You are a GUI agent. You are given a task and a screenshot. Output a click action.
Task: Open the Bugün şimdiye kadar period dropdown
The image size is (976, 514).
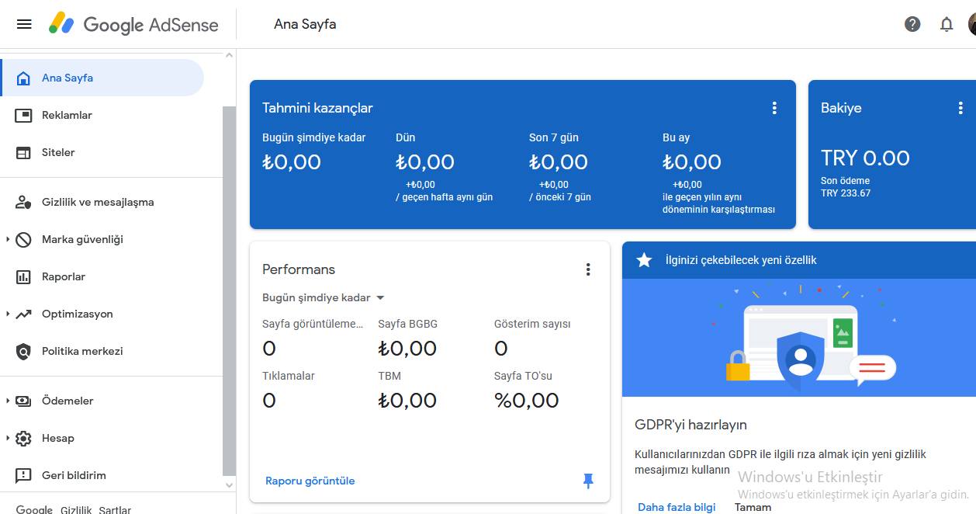click(x=324, y=298)
